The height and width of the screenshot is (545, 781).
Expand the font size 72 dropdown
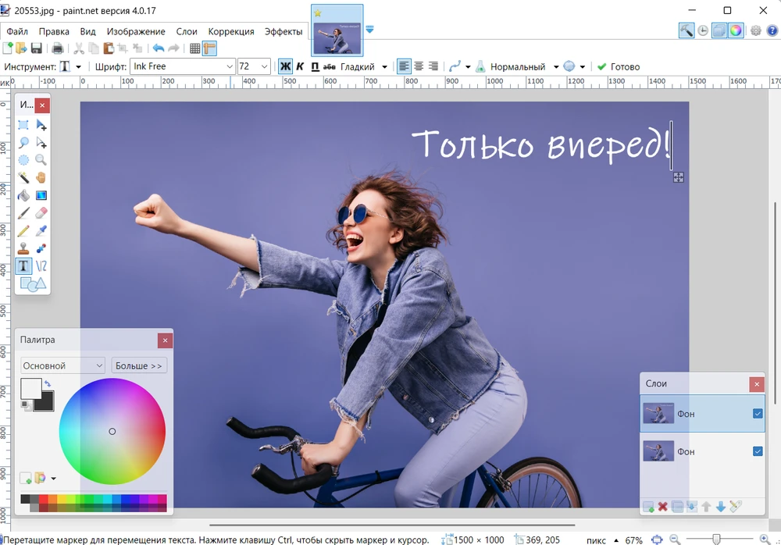264,67
